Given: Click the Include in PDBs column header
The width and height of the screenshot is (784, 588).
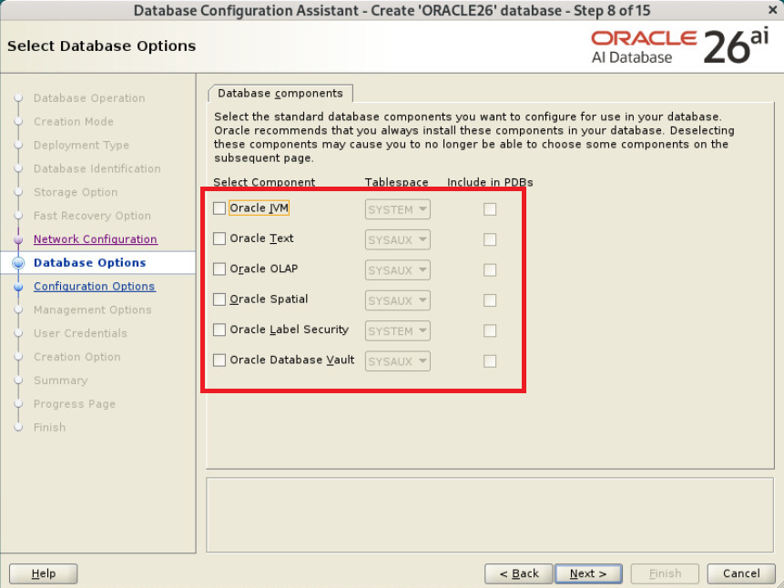Looking at the screenshot, I should pyautogui.click(x=490, y=182).
